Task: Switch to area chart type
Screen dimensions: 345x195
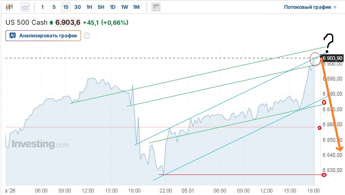Action: click(x=26, y=7)
